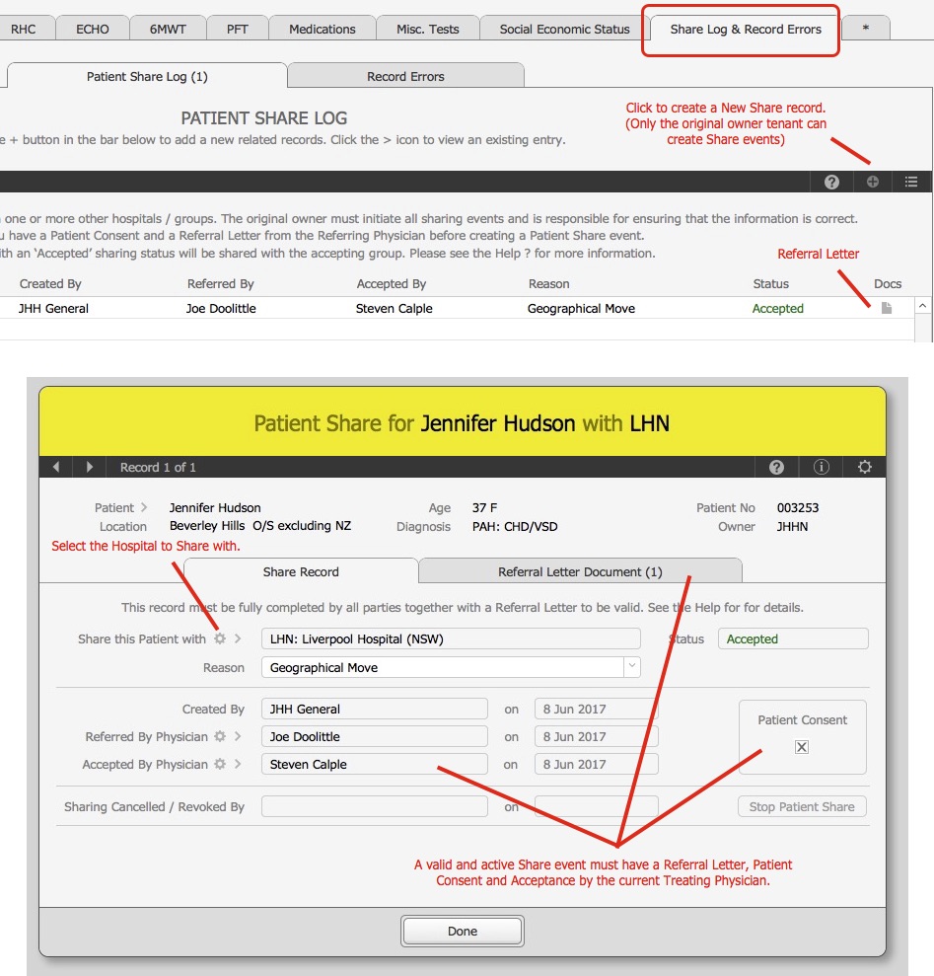Expand the Reason dropdown list
Image resolution: width=934 pixels, height=976 pixels.
[631, 667]
